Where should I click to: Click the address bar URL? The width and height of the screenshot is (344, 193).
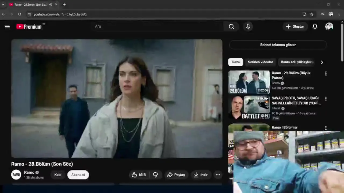(x=60, y=14)
